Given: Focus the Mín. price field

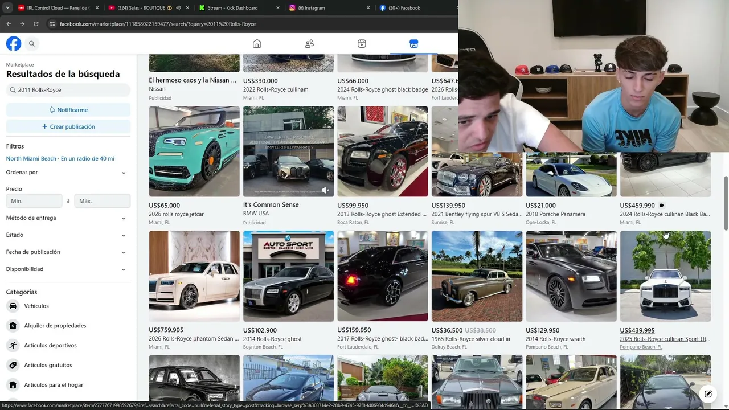Looking at the screenshot, I should [34, 201].
